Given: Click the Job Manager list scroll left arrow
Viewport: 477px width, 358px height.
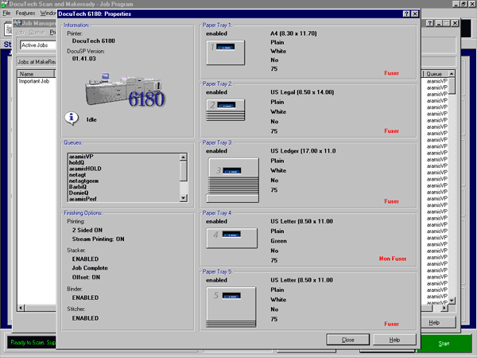Looking at the screenshot, I should point(21,308).
